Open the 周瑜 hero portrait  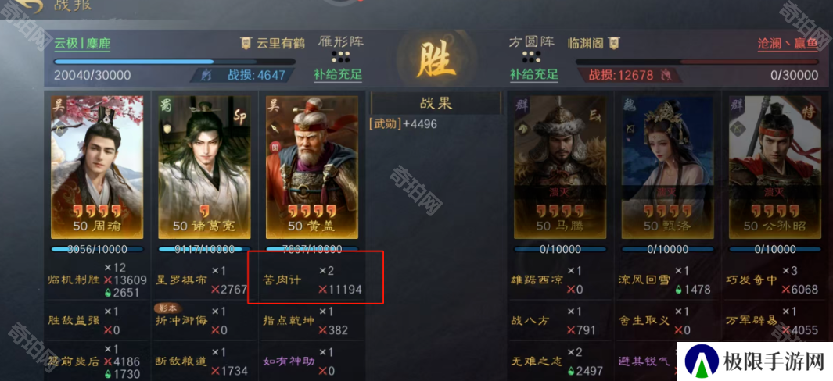coord(97,167)
